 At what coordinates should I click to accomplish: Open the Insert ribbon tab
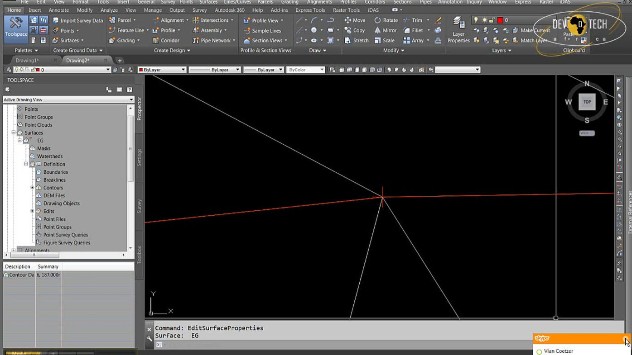[x=35, y=10]
